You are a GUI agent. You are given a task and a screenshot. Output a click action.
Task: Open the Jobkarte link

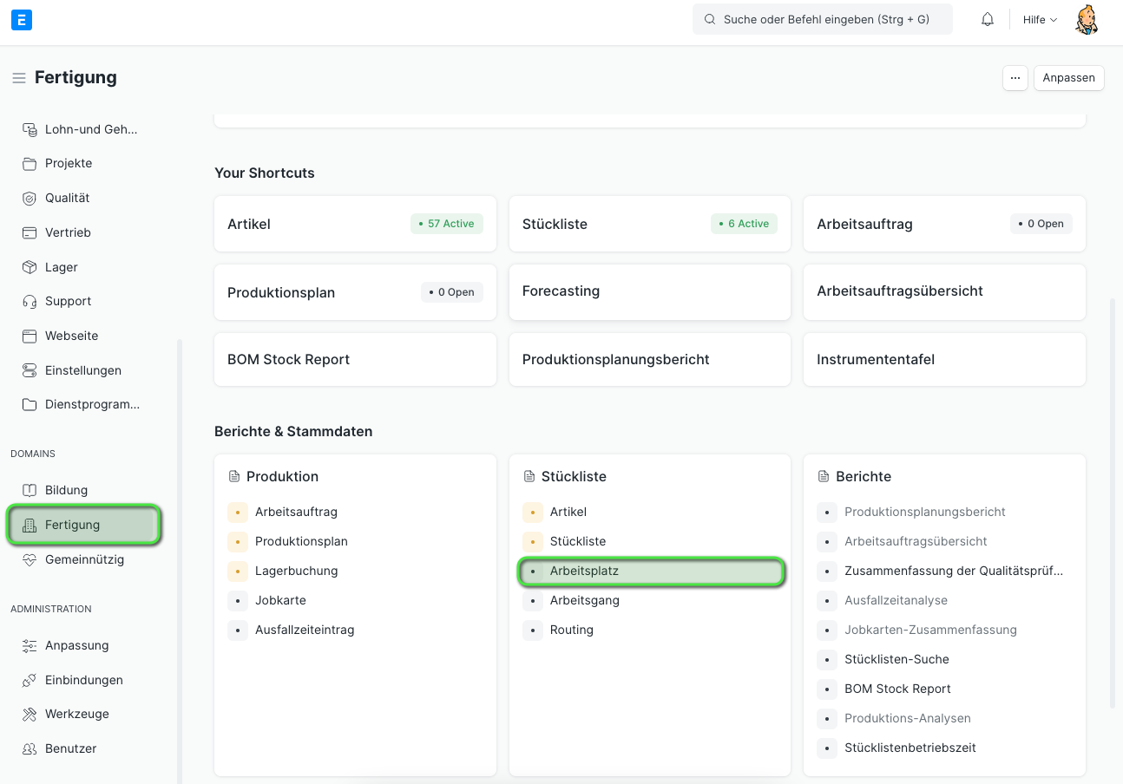[280, 600]
